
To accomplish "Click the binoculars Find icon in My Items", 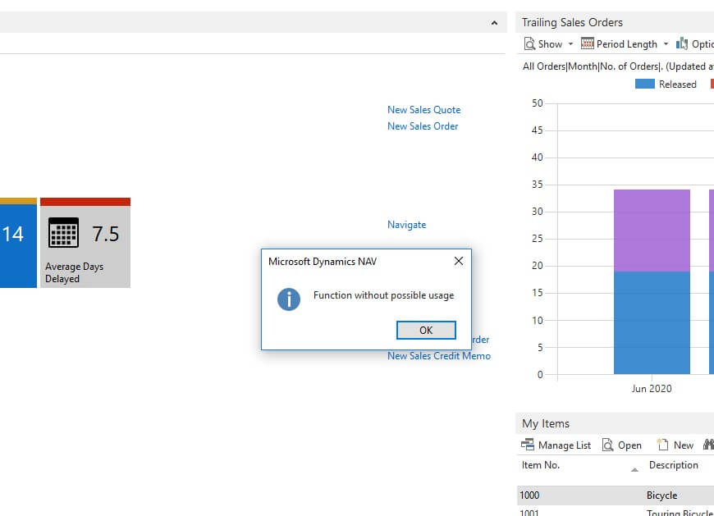I will pos(708,445).
